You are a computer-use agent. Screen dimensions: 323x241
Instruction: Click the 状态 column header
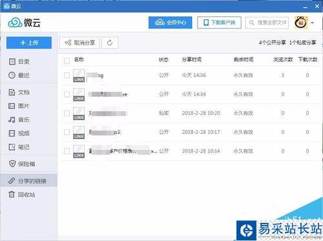tap(163, 59)
